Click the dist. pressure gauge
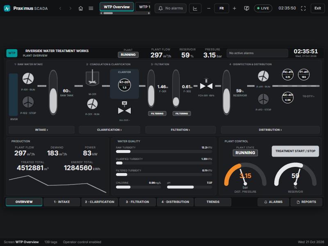 click(245, 175)
